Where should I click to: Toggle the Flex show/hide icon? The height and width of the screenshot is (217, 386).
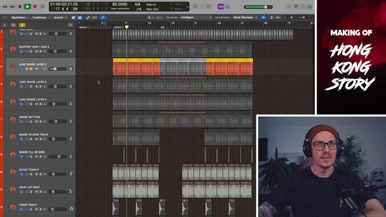(95, 17)
